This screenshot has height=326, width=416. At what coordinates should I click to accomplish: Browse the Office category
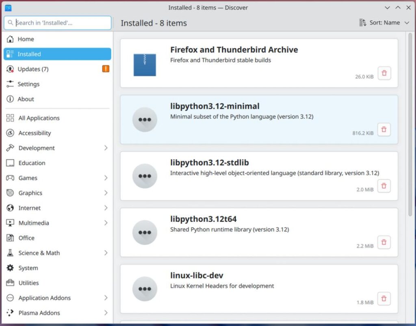point(57,238)
